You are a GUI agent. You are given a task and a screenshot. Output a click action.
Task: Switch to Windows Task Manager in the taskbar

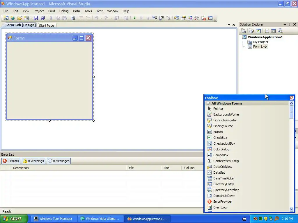(54, 219)
